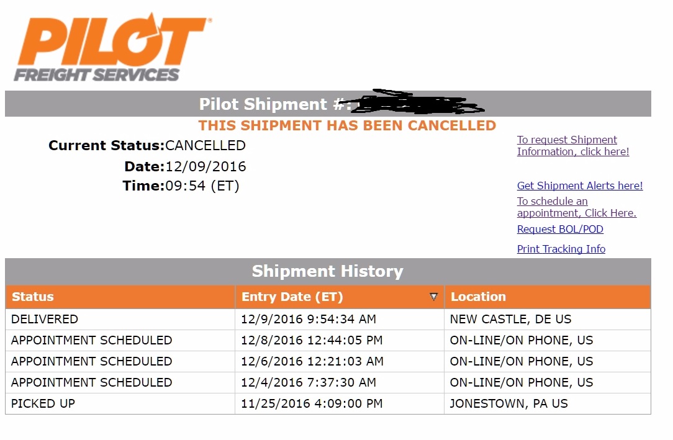
Task: Click the NEW CASTLE, DE US location cell
Action: [x=510, y=320]
